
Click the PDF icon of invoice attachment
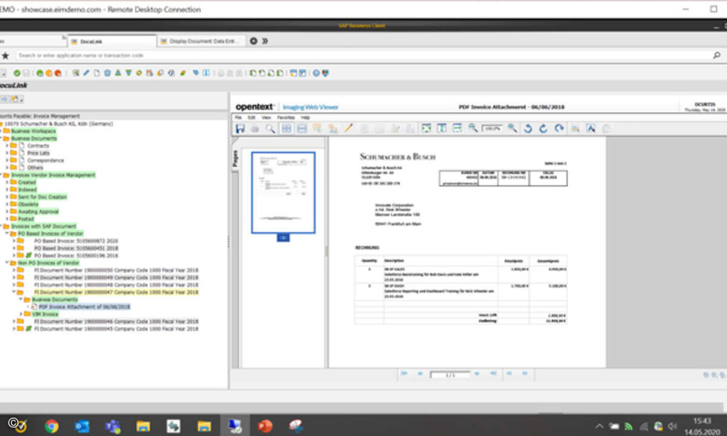pos(34,307)
